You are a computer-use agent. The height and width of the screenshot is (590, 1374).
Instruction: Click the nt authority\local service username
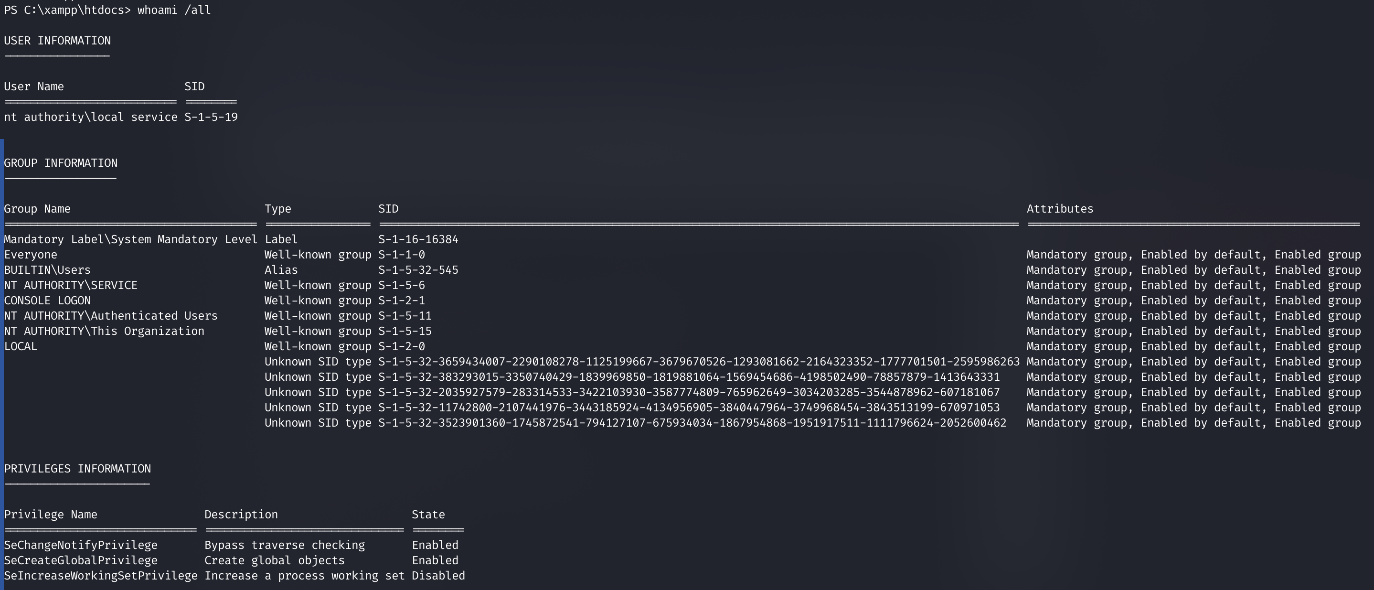(x=91, y=117)
